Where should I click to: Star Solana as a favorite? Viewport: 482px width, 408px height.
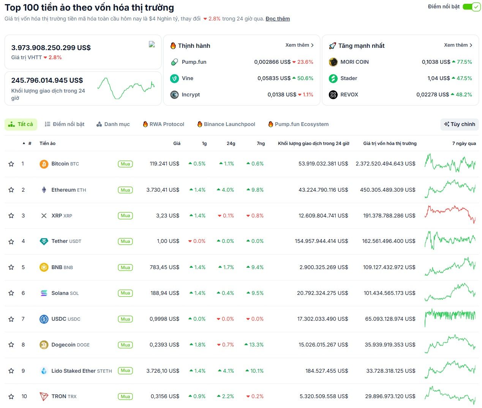(11, 293)
